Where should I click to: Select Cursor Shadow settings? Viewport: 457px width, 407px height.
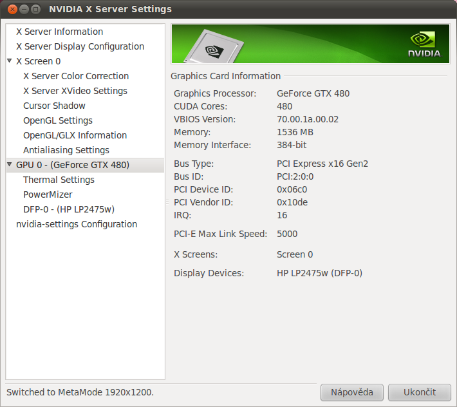coord(54,106)
